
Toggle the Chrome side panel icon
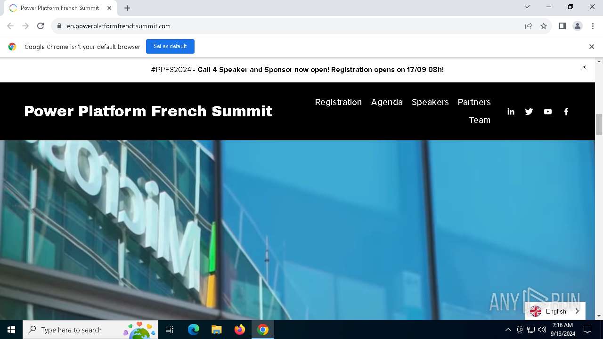pyautogui.click(x=562, y=26)
